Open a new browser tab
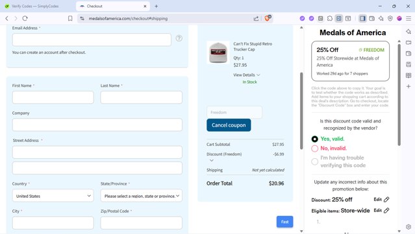The image size is (415, 234). pyautogui.click(x=157, y=6)
